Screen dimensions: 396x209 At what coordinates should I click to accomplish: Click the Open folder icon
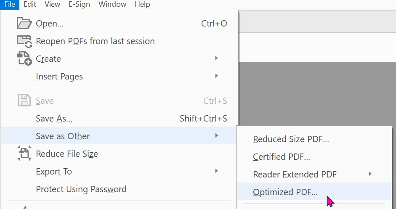[x=24, y=23]
